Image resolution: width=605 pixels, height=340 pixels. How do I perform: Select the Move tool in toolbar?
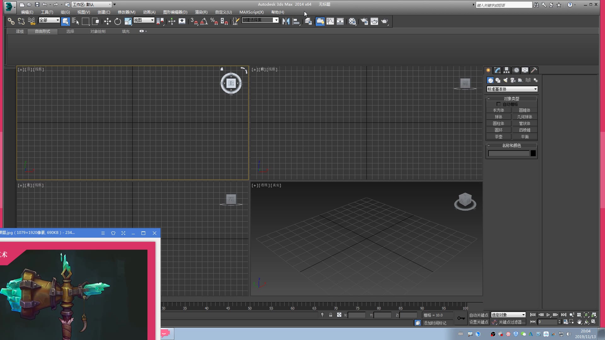coord(107,21)
